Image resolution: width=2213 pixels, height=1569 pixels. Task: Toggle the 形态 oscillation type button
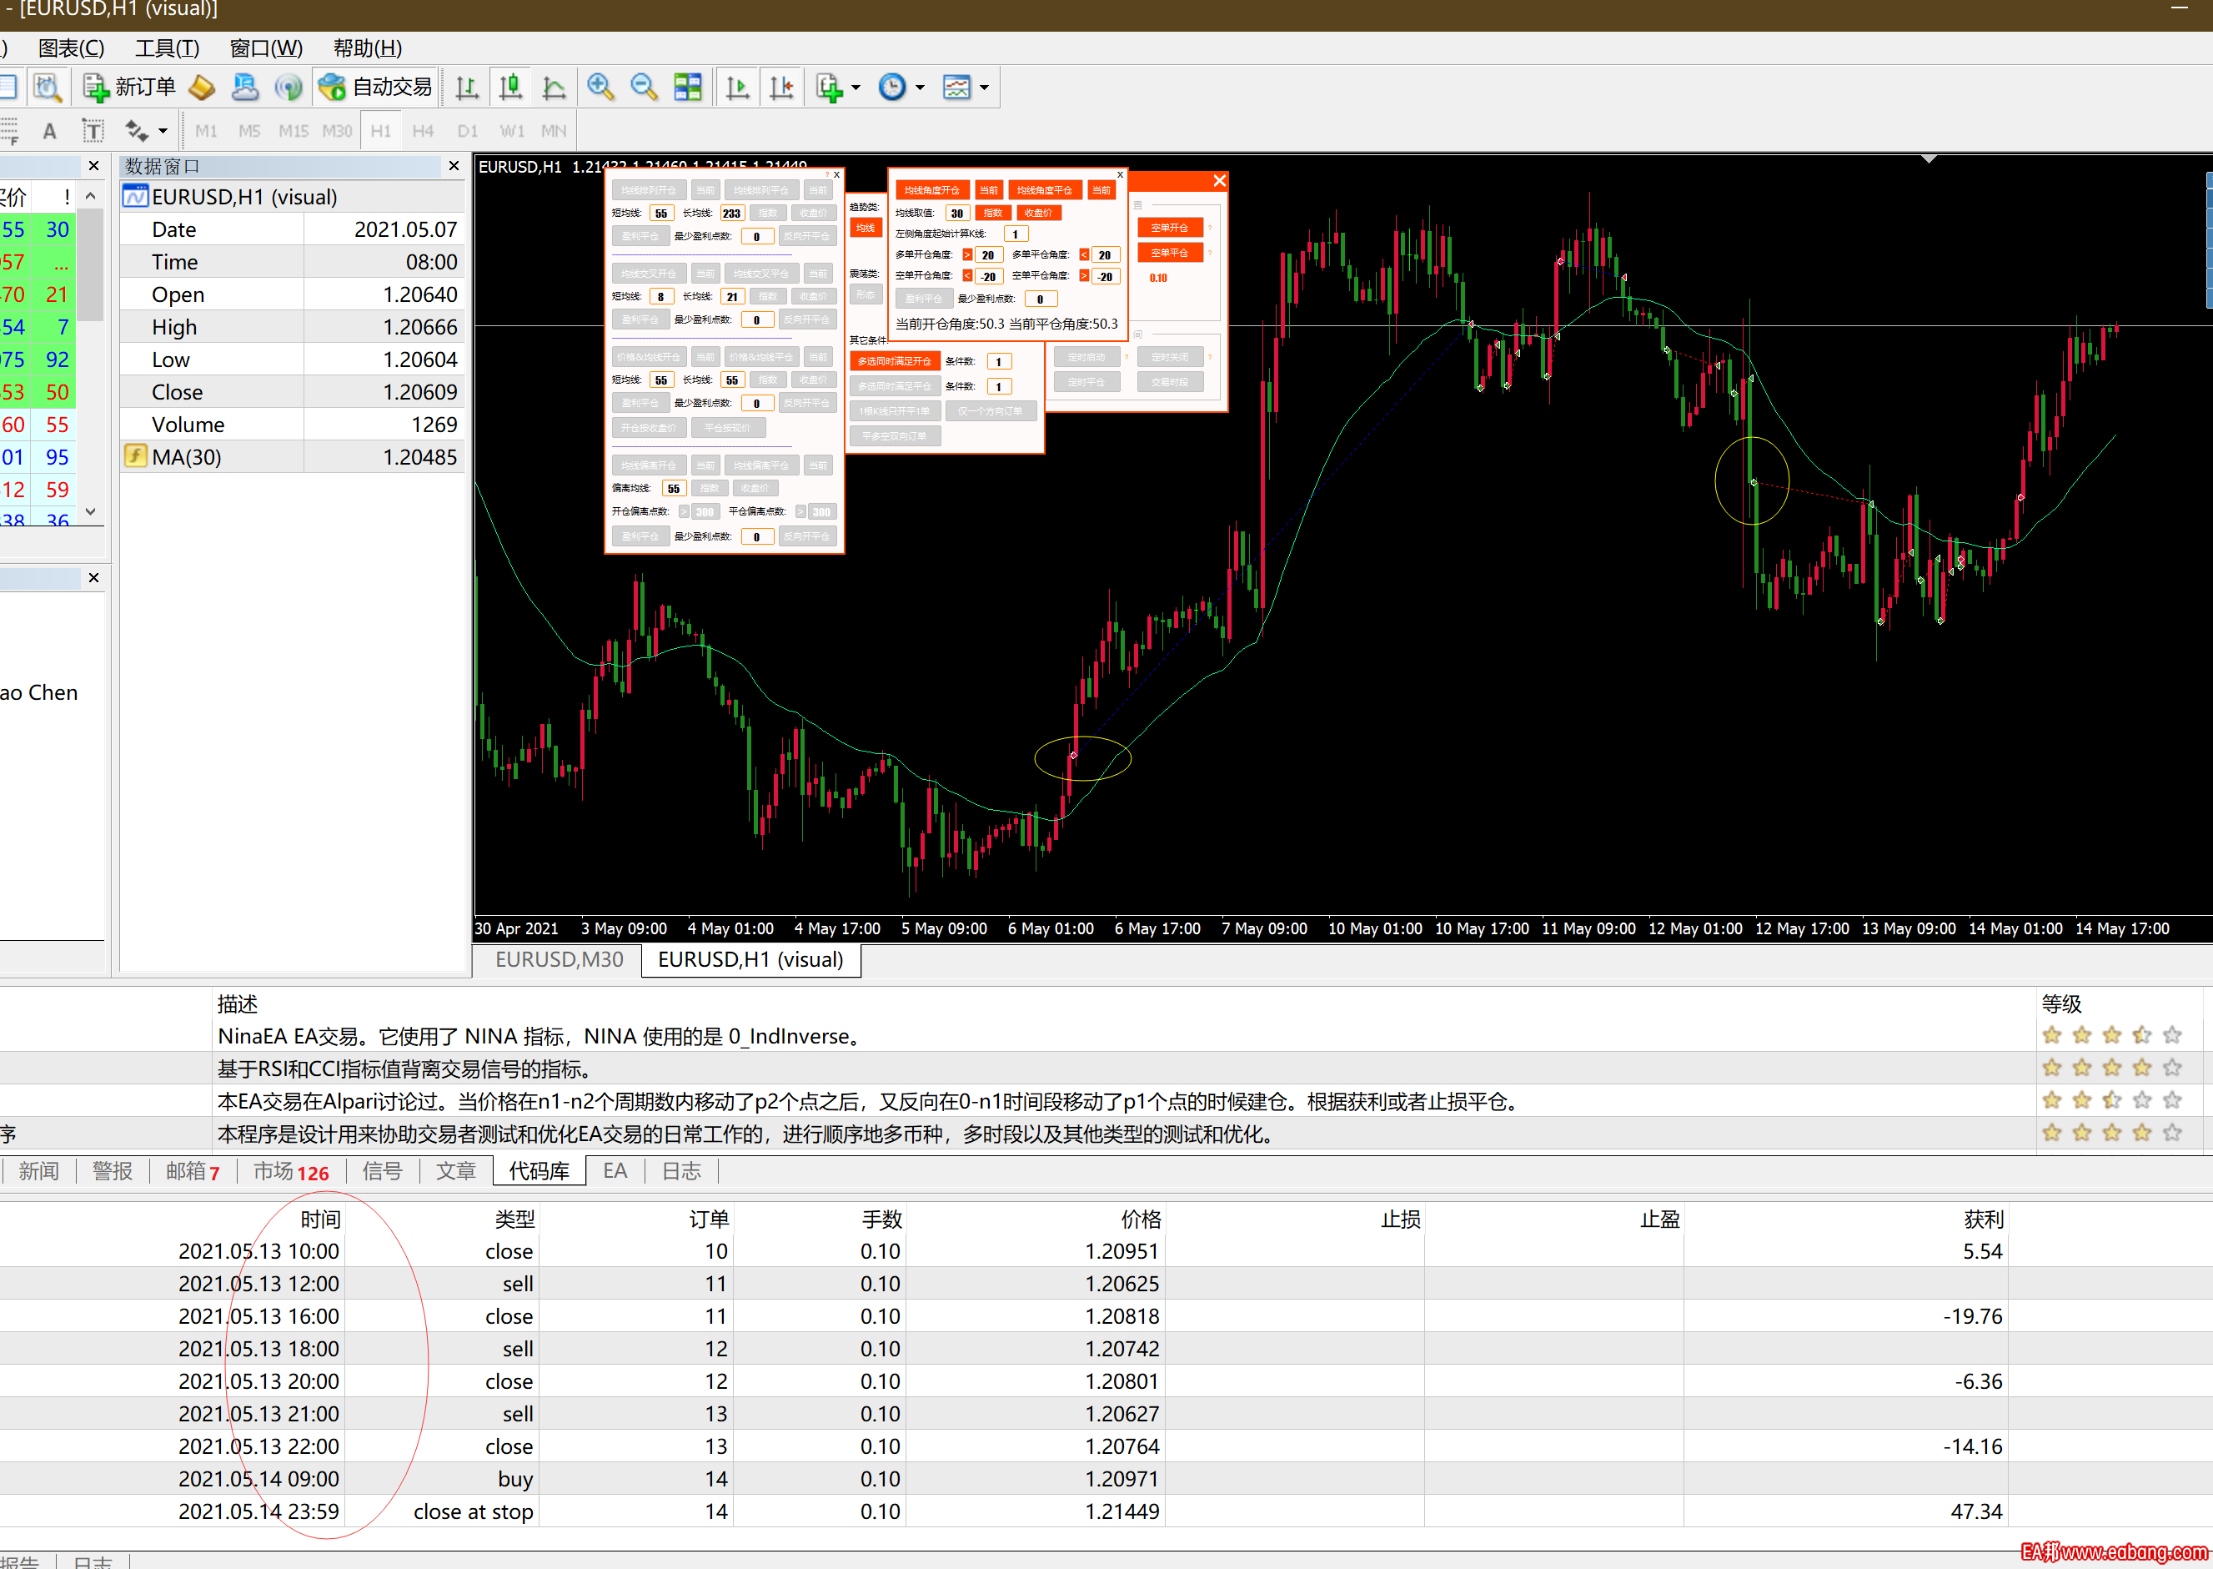coord(866,294)
